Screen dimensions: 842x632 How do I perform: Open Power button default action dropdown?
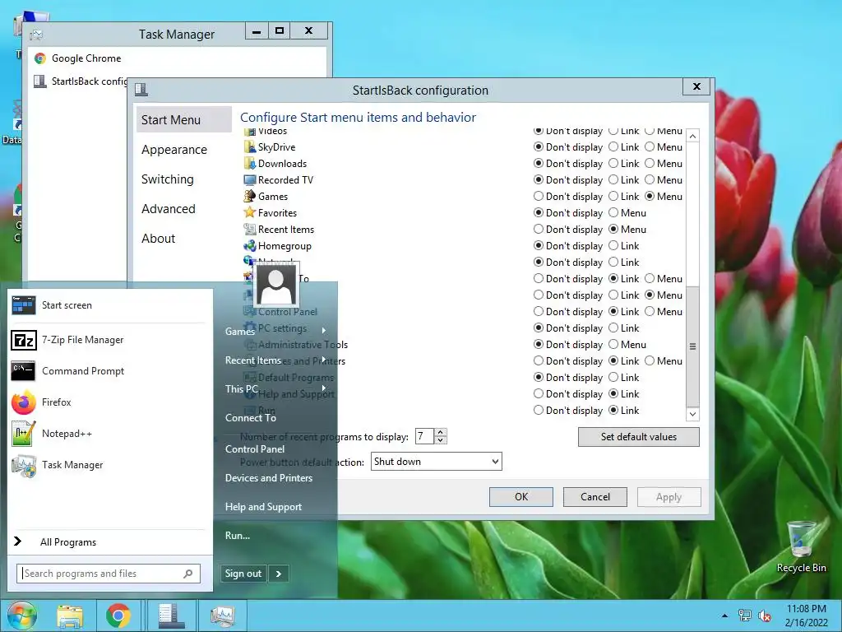tap(436, 462)
